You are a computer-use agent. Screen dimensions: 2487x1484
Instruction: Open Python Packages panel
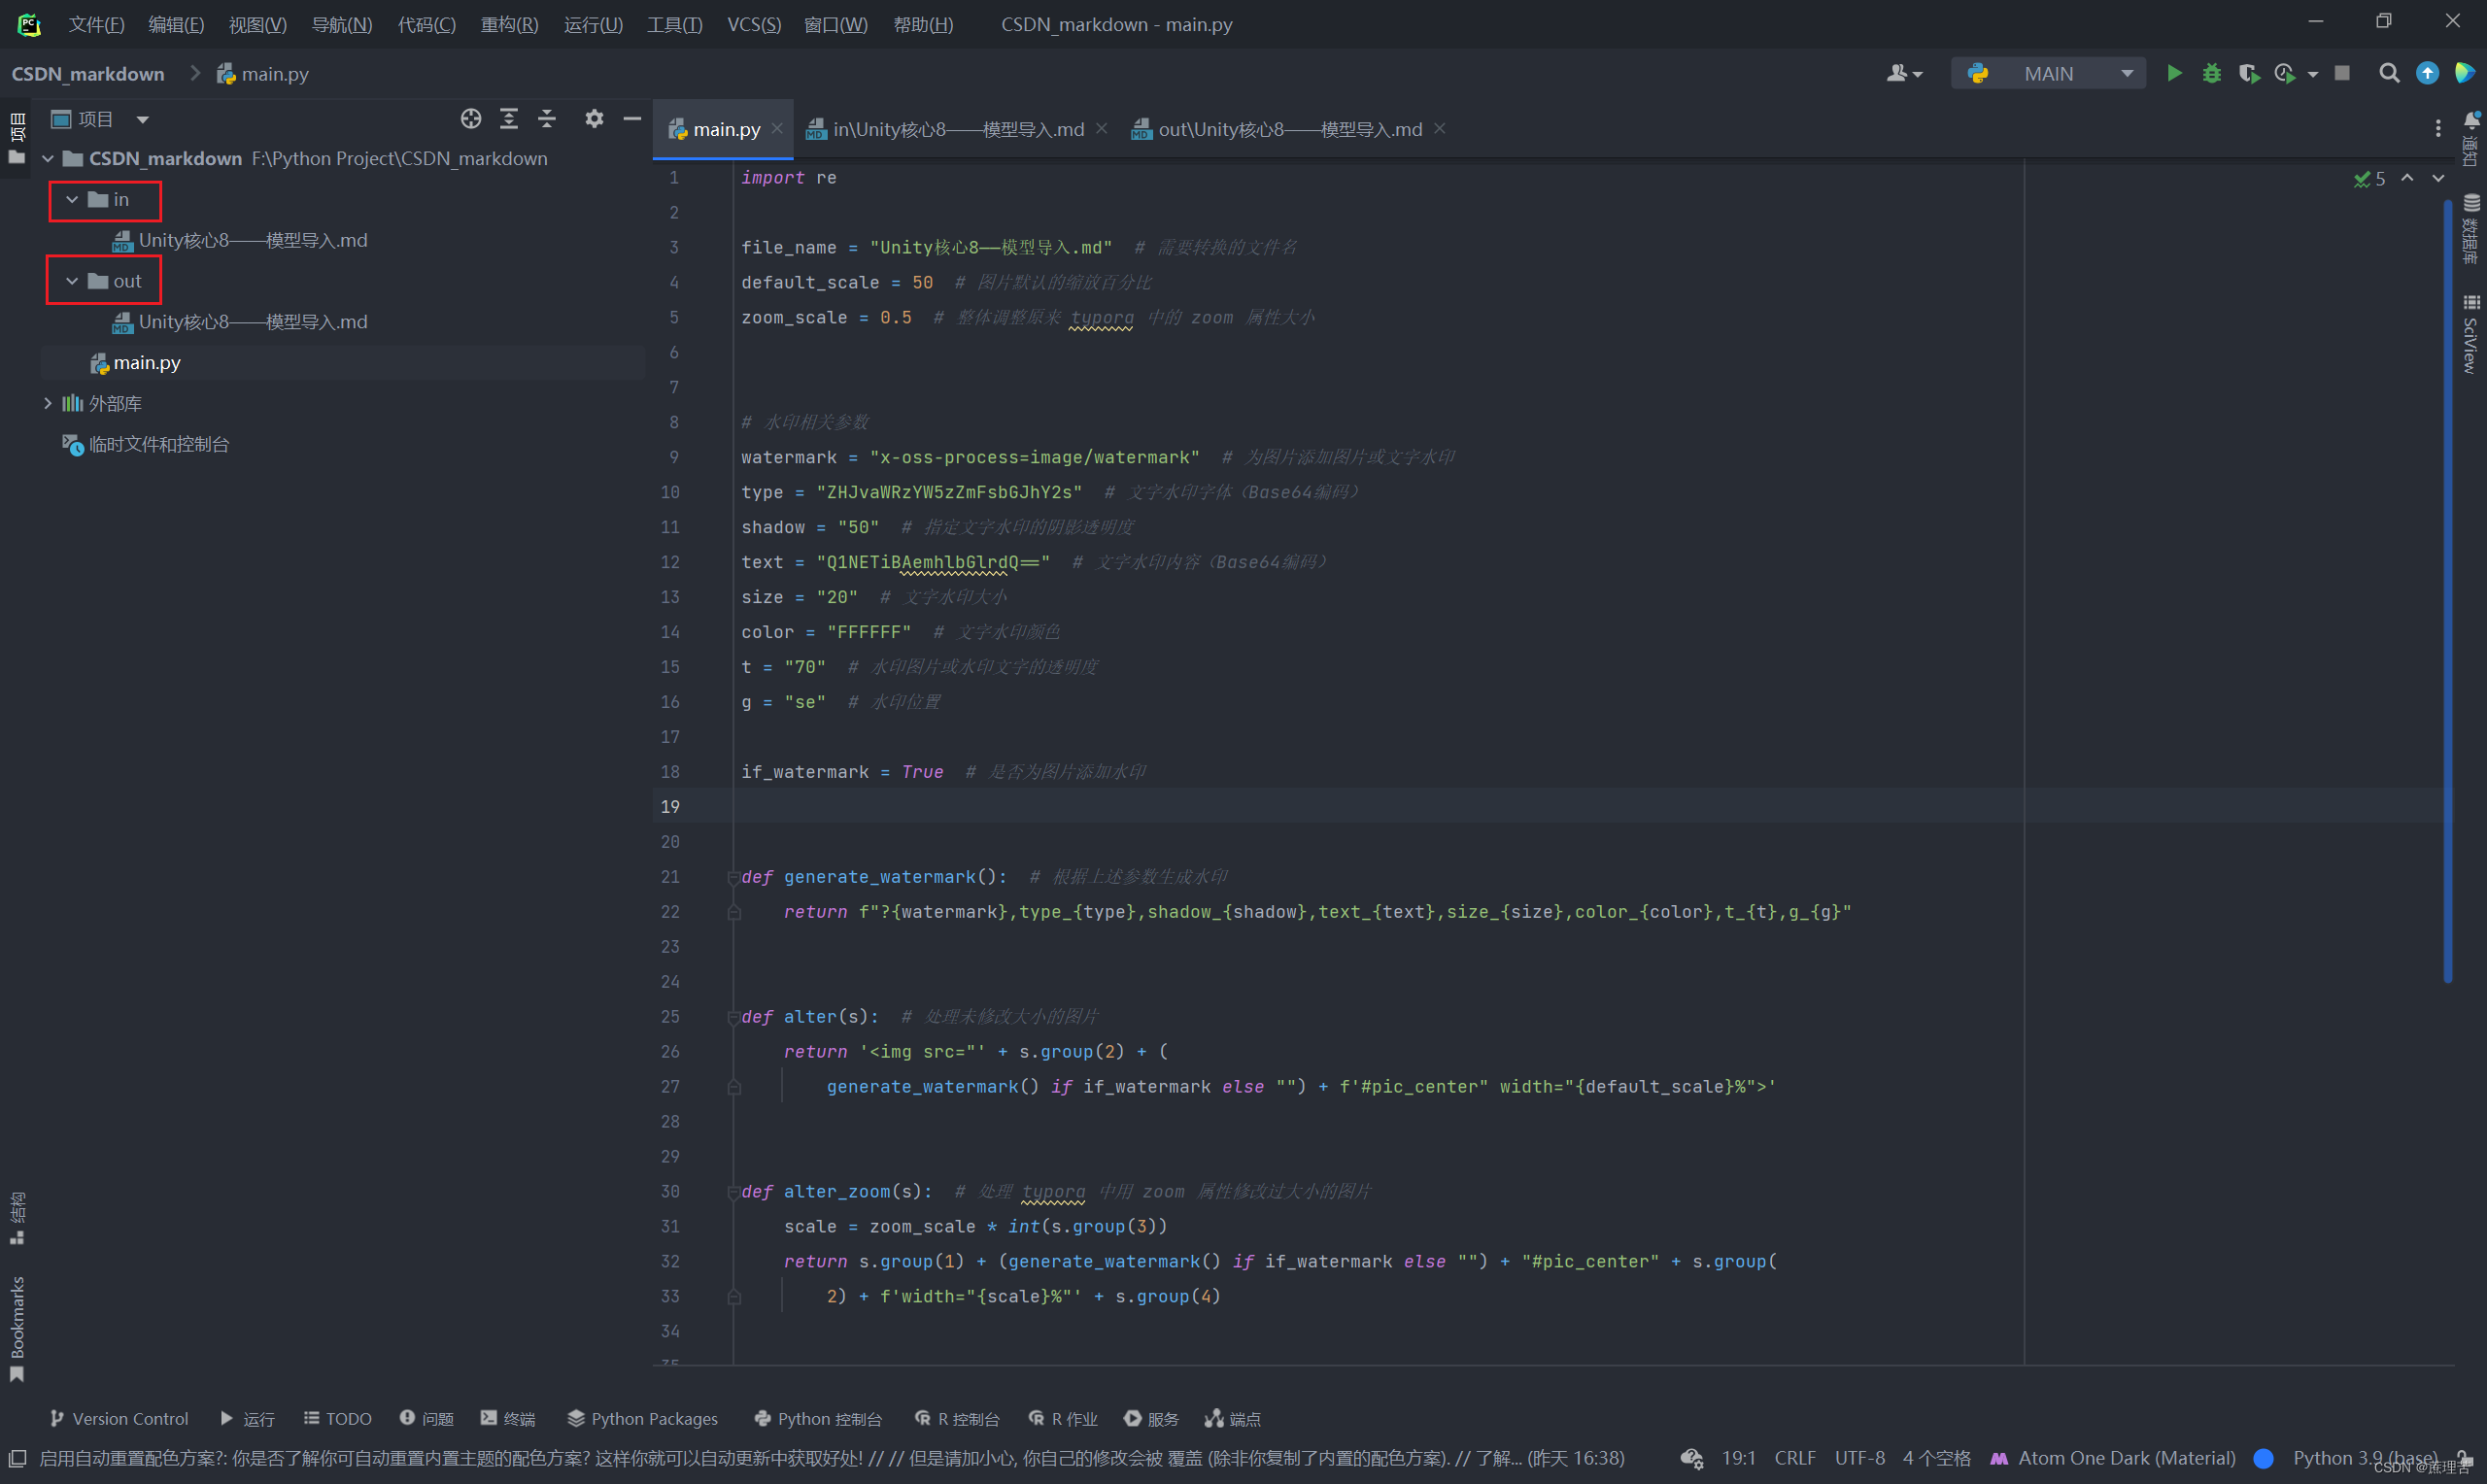click(642, 1419)
